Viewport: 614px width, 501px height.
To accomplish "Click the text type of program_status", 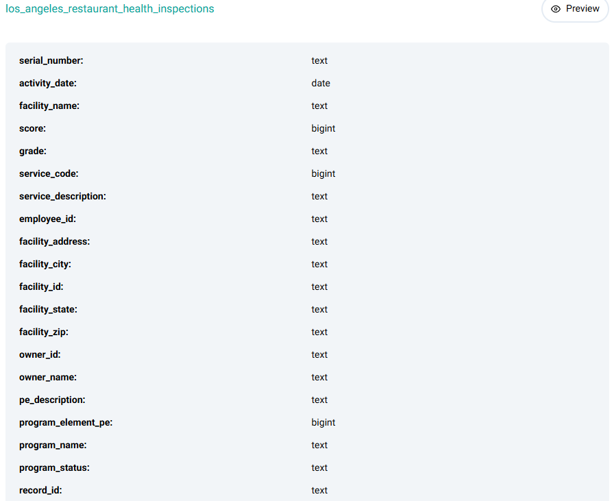I will pyautogui.click(x=319, y=467).
